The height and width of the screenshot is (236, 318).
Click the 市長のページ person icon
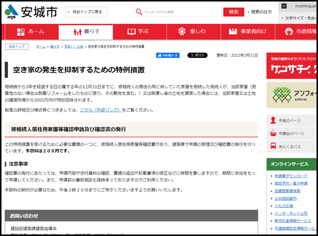pos(273,120)
